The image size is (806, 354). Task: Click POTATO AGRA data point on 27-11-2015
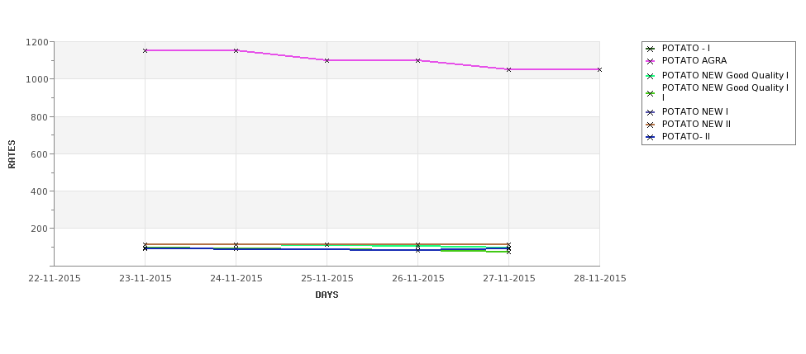509,70
